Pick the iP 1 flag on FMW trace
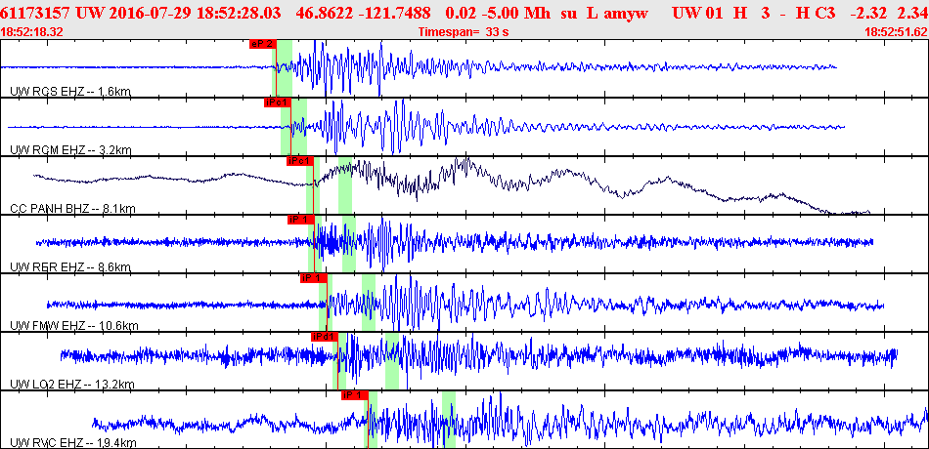Image resolution: width=929 pixels, height=449 pixels. pyautogui.click(x=312, y=278)
